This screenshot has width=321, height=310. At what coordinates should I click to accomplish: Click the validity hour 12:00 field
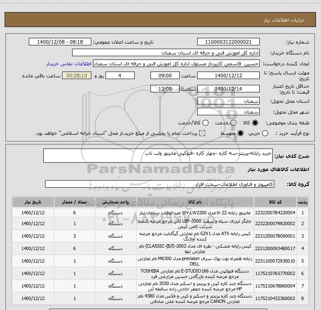click(165, 89)
